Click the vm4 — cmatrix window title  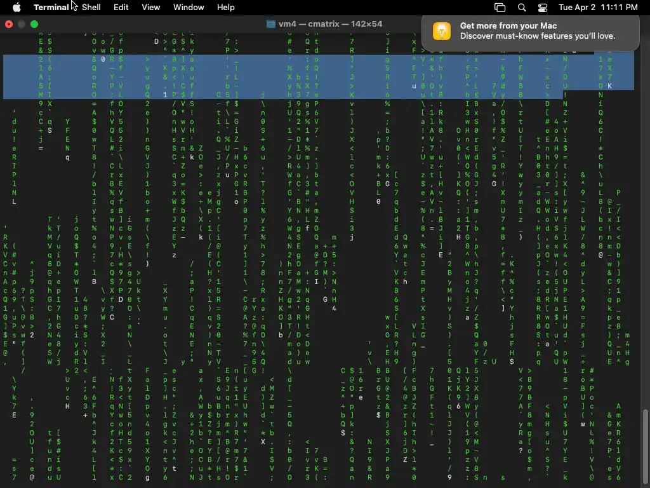(330, 24)
